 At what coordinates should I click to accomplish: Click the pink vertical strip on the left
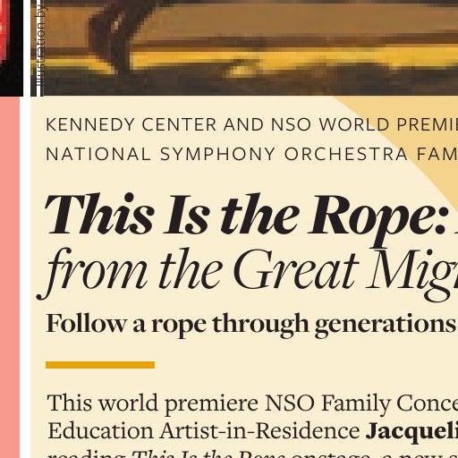pos(10,277)
